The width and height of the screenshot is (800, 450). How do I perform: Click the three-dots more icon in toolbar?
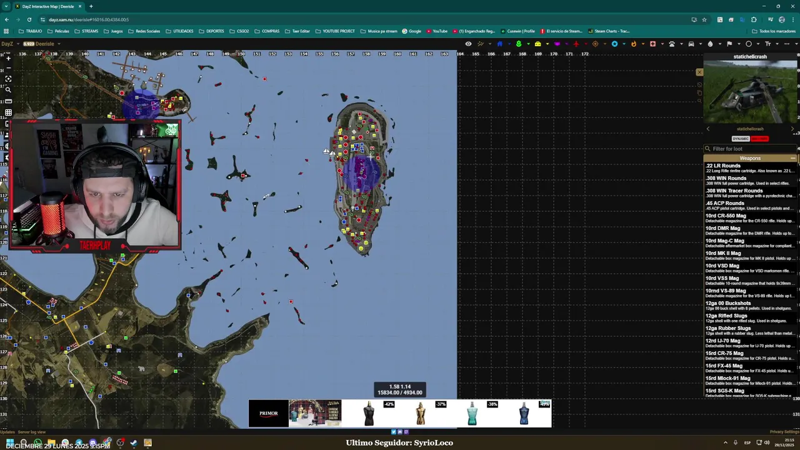787,44
